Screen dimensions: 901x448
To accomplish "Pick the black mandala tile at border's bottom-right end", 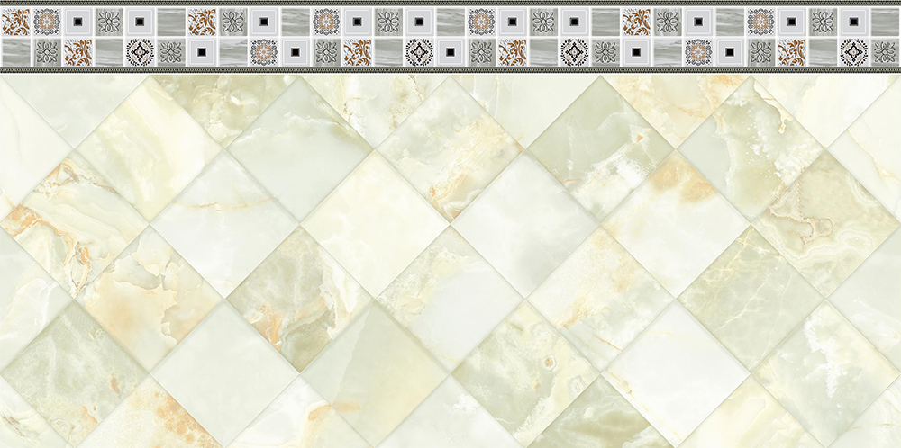I will coord(853,52).
